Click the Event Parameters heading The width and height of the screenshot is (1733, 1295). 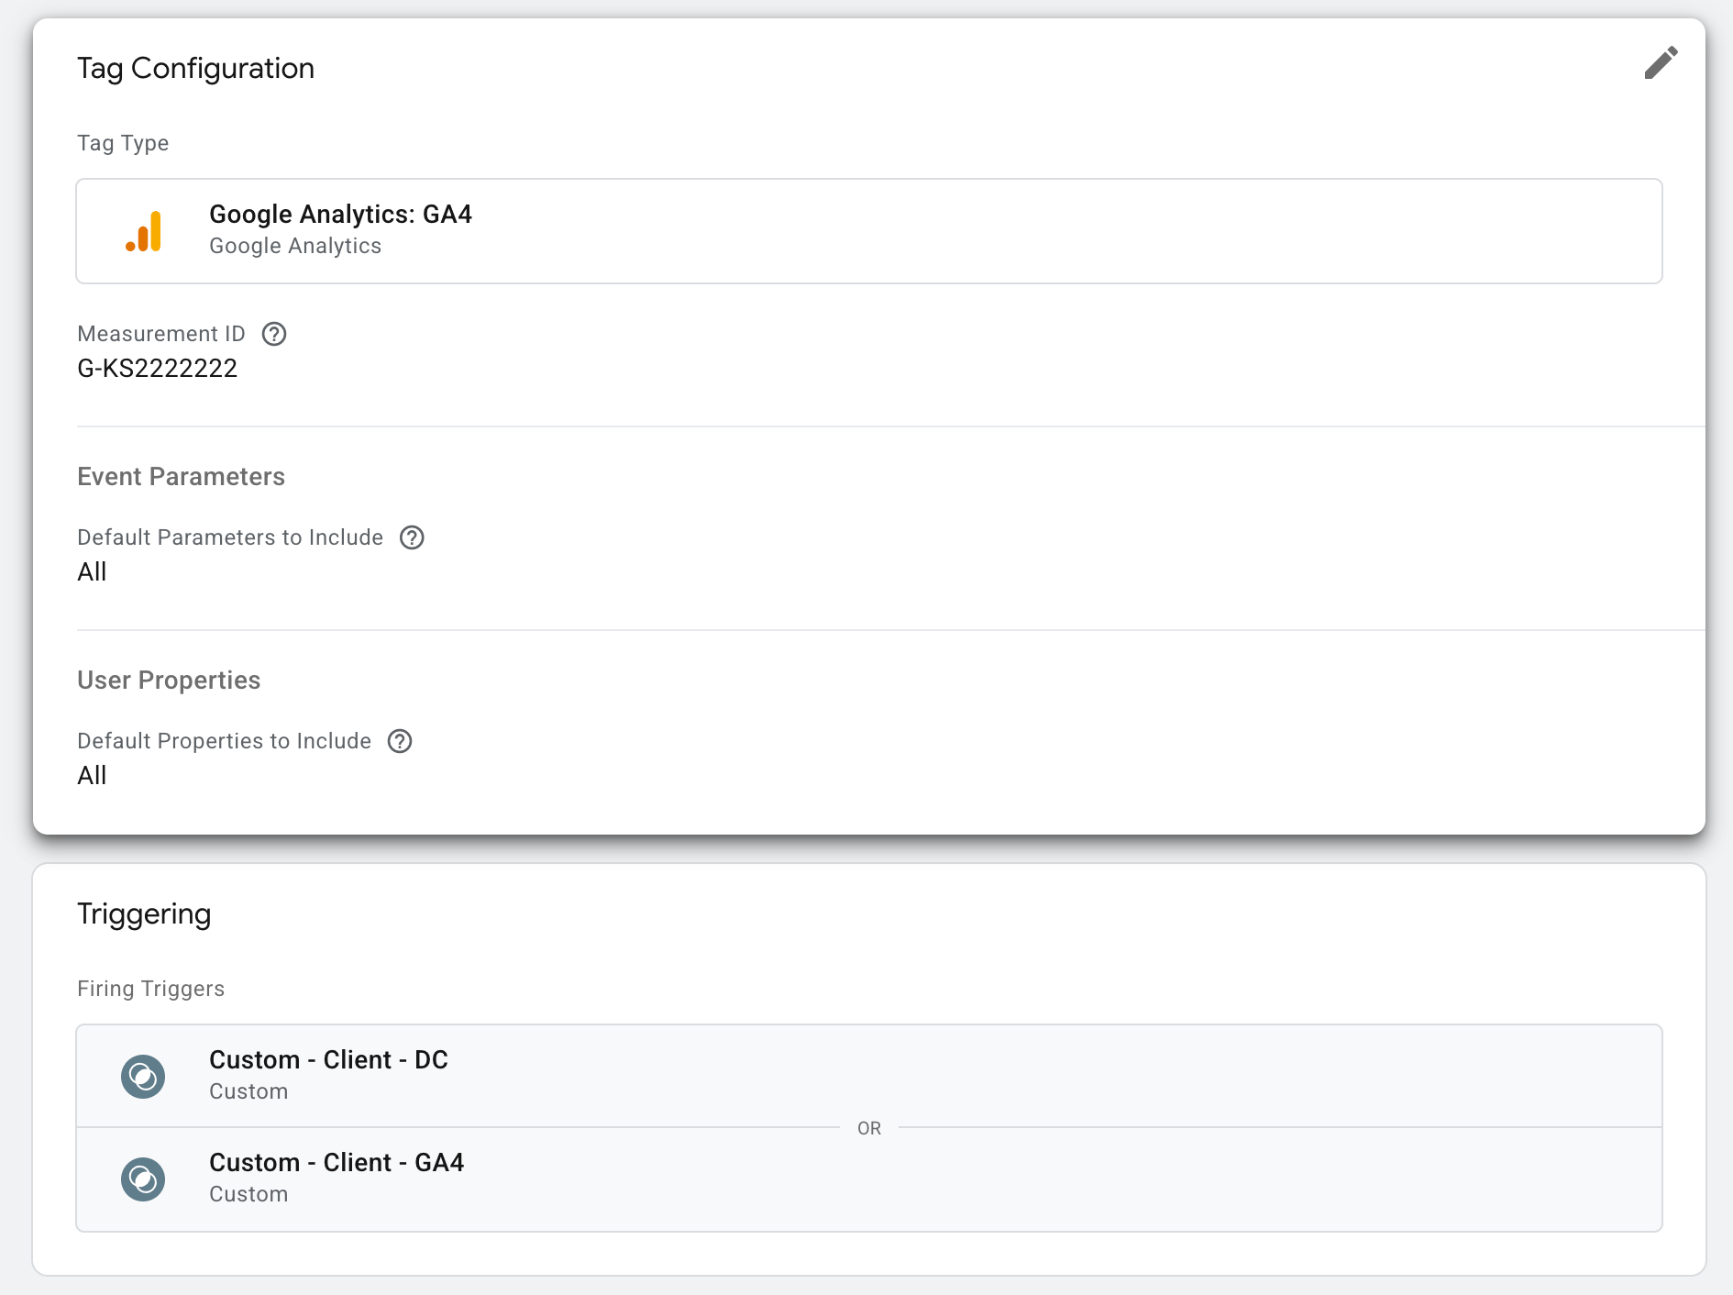click(181, 477)
